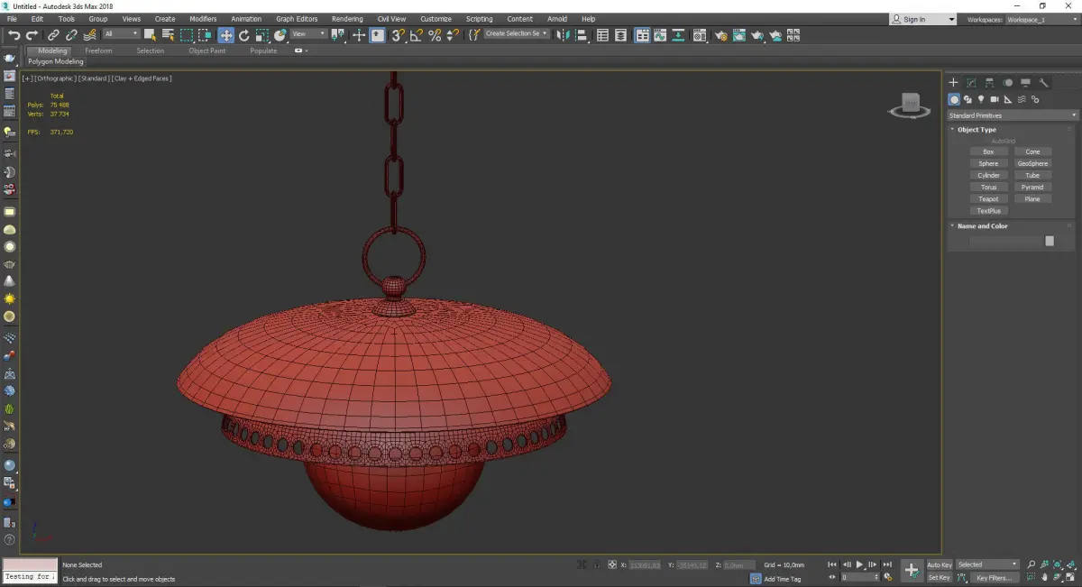This screenshot has width=1082, height=587.
Task: Choose the Rectangular Selection Region tool
Action: coord(187,35)
